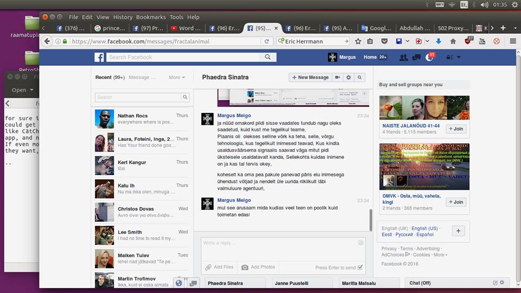Switch to the Word YouTube tab

pos(186,28)
